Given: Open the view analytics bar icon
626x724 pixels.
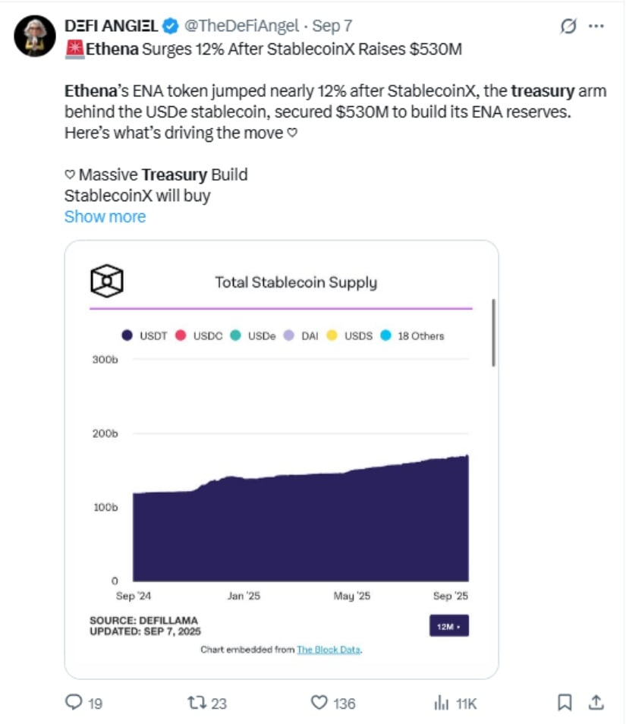Looking at the screenshot, I should (442, 703).
